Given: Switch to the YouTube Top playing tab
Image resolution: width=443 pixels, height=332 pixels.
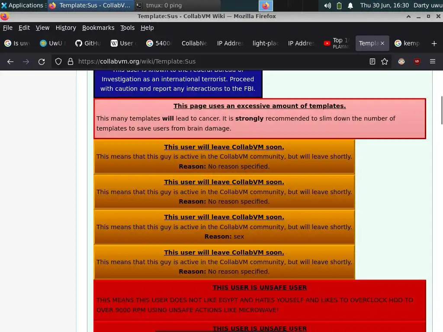Looking at the screenshot, I should tap(337, 43).
